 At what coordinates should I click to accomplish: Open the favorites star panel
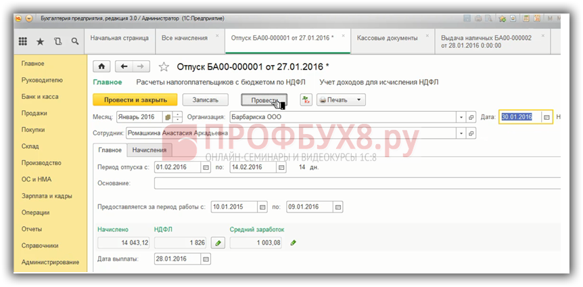point(40,41)
